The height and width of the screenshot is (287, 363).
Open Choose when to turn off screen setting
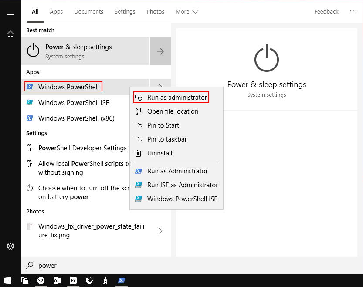[x=75, y=192]
